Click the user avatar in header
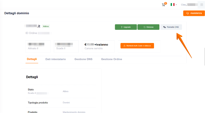The image size is (205, 113). (201, 5)
